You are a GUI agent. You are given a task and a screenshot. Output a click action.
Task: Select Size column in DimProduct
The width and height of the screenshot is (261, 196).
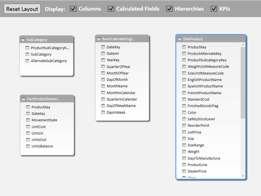[x=191, y=139]
